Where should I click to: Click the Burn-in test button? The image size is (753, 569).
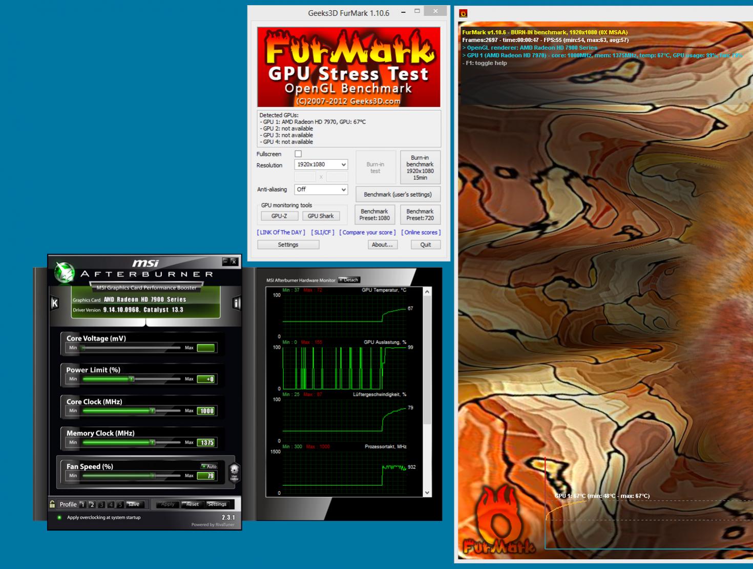pyautogui.click(x=375, y=167)
